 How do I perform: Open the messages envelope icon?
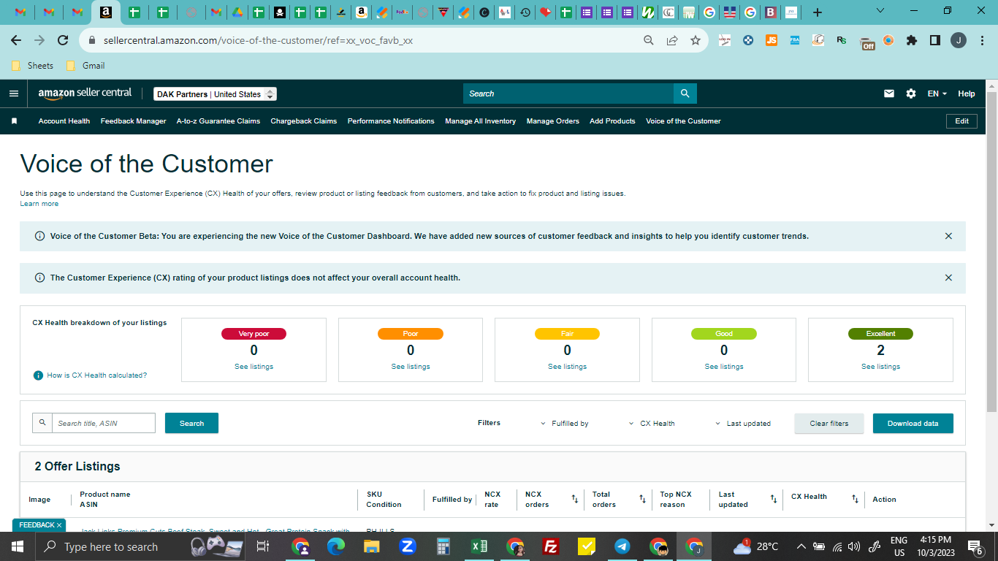tap(889, 93)
